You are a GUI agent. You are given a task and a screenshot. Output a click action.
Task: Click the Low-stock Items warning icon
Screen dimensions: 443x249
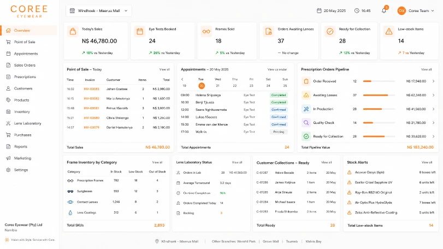coord(389,31)
